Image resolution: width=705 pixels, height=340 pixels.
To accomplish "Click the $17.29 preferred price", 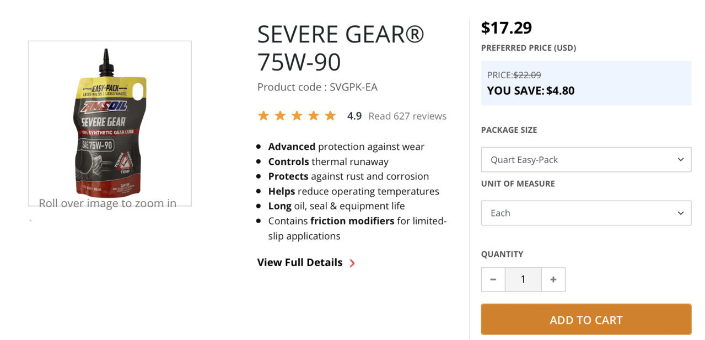I will tap(507, 28).
